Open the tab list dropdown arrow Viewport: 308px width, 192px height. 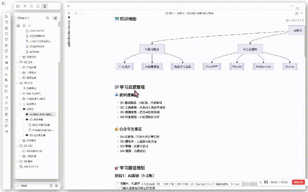pyautogui.click(x=292, y=6)
